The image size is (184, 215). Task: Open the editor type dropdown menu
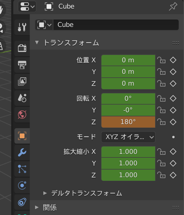27,6
